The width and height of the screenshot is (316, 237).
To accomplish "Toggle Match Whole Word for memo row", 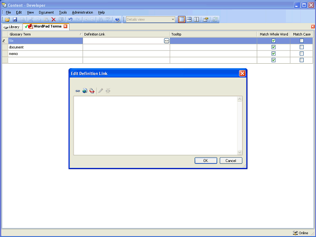I will (x=274, y=54).
